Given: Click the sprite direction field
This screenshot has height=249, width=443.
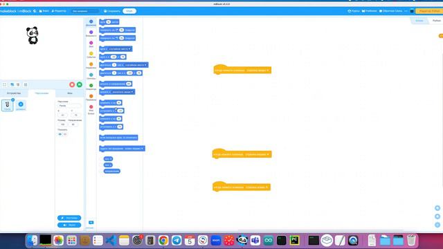Looking at the screenshot, I should tap(73, 124).
